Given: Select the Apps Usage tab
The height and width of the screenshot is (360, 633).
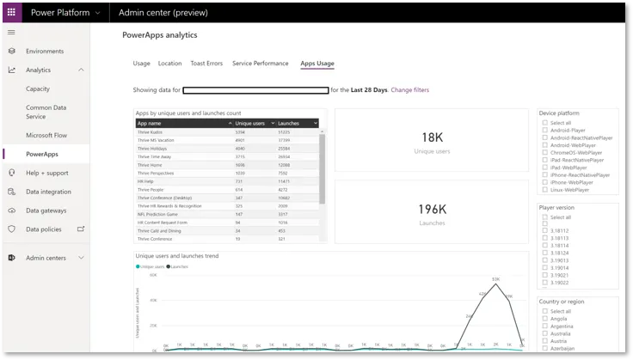Looking at the screenshot, I should [x=317, y=64].
